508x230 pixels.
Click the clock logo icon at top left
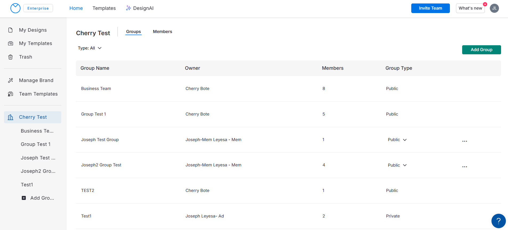pos(15,8)
